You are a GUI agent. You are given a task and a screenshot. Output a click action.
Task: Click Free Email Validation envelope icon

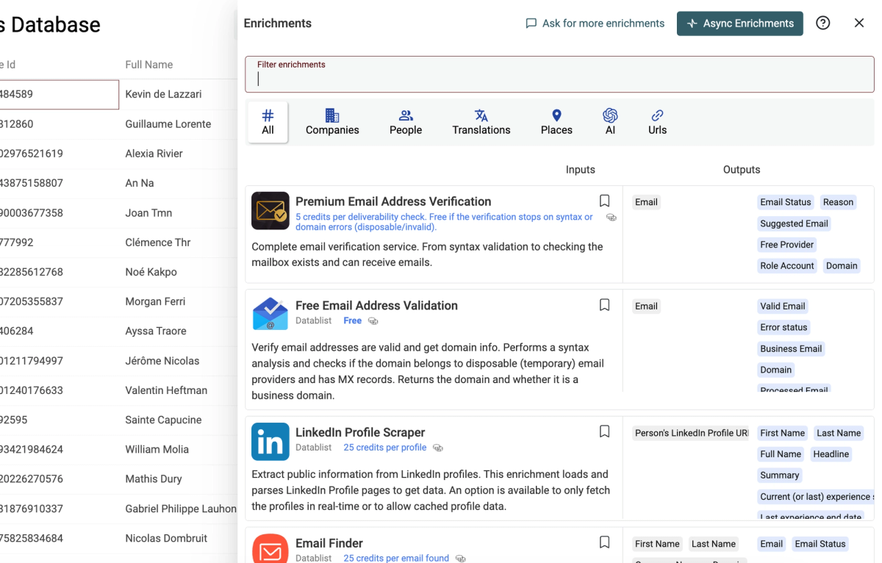click(x=270, y=315)
